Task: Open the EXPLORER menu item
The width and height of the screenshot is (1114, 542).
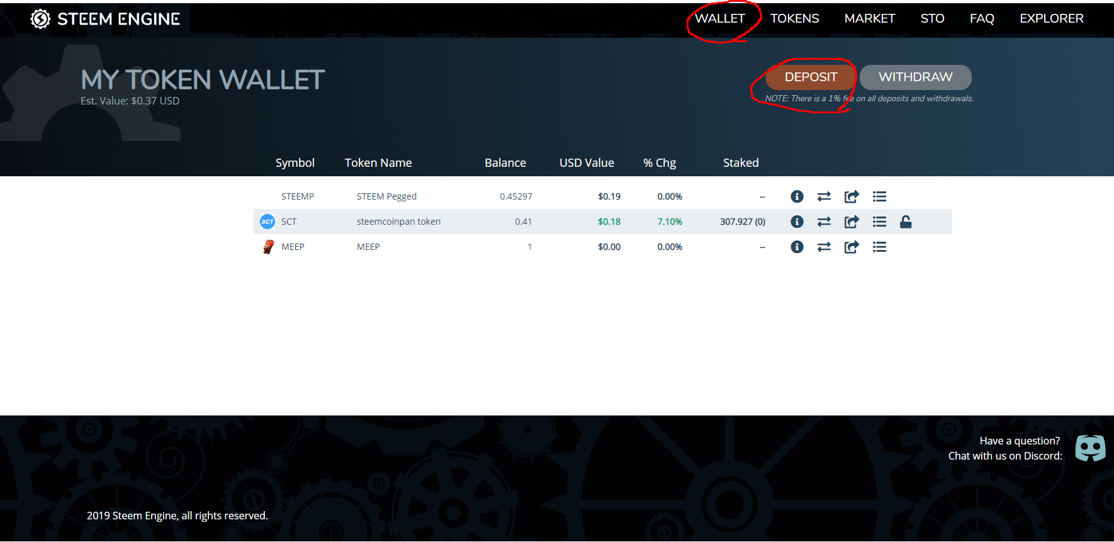Action: 1052,19
